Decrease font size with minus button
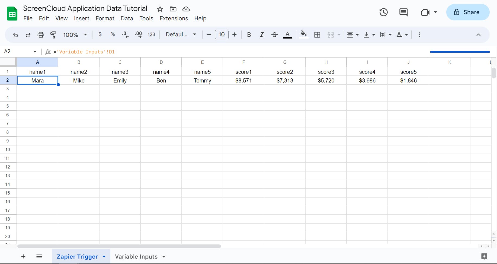 [x=209, y=34]
